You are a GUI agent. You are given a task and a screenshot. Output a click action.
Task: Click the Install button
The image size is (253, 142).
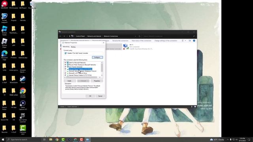tap(70, 81)
